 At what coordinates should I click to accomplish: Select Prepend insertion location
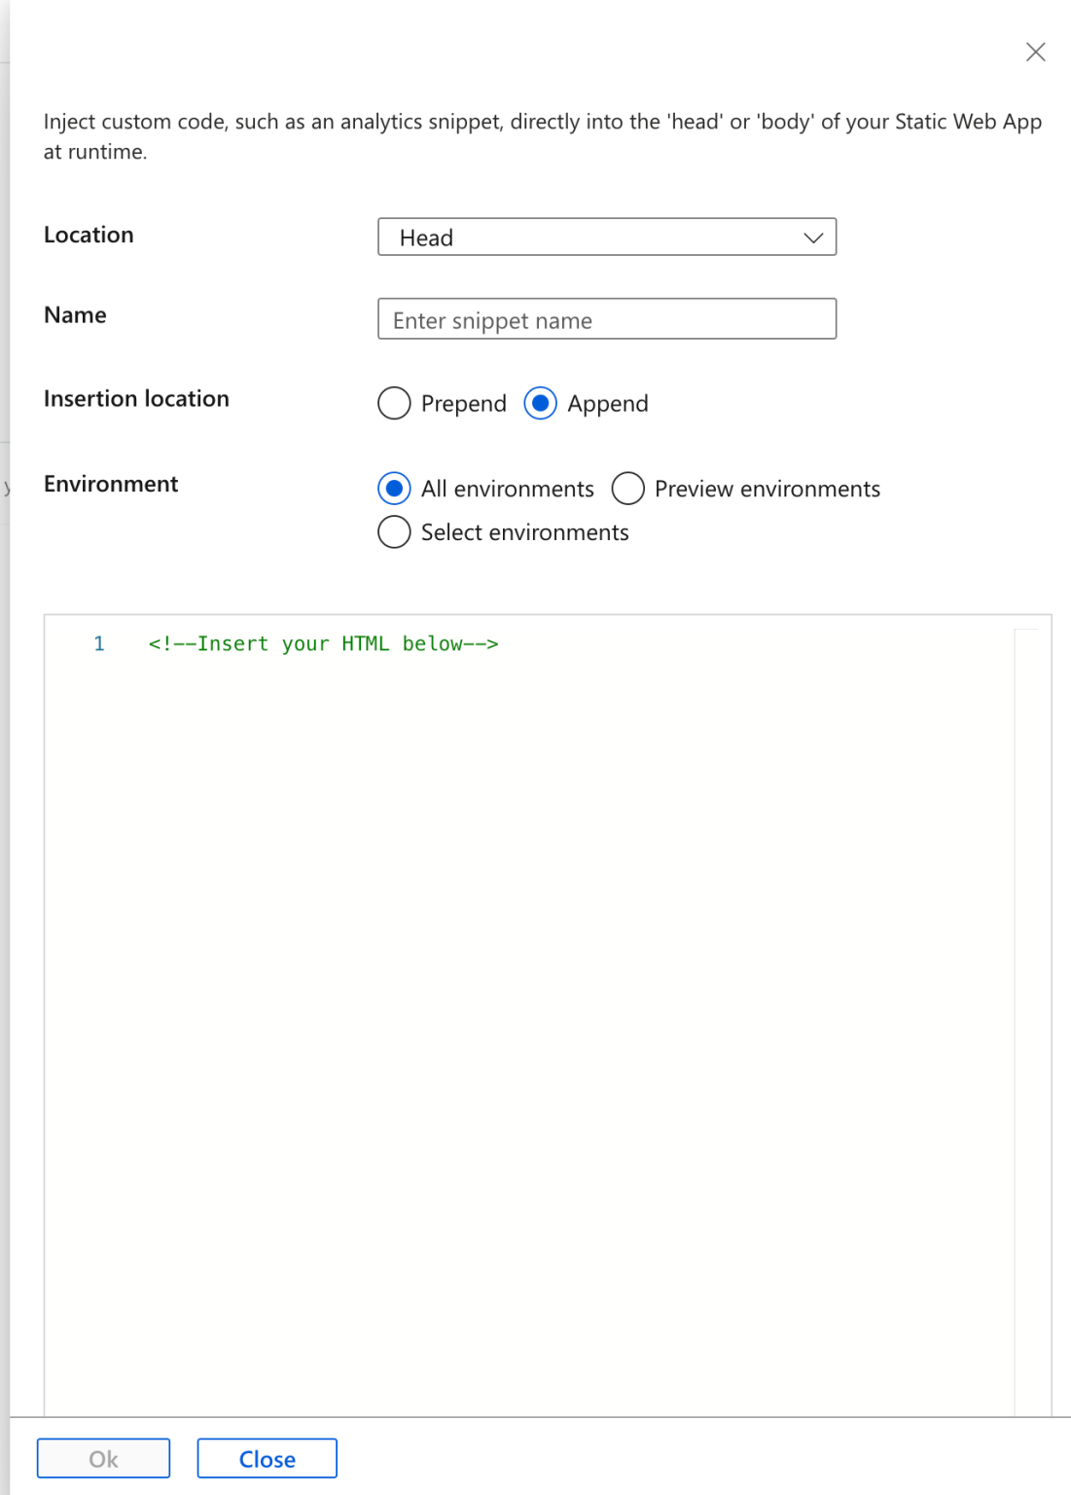coord(394,403)
